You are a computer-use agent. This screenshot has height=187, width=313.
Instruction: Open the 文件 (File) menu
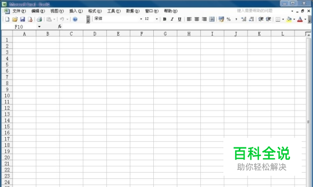tap(19, 11)
